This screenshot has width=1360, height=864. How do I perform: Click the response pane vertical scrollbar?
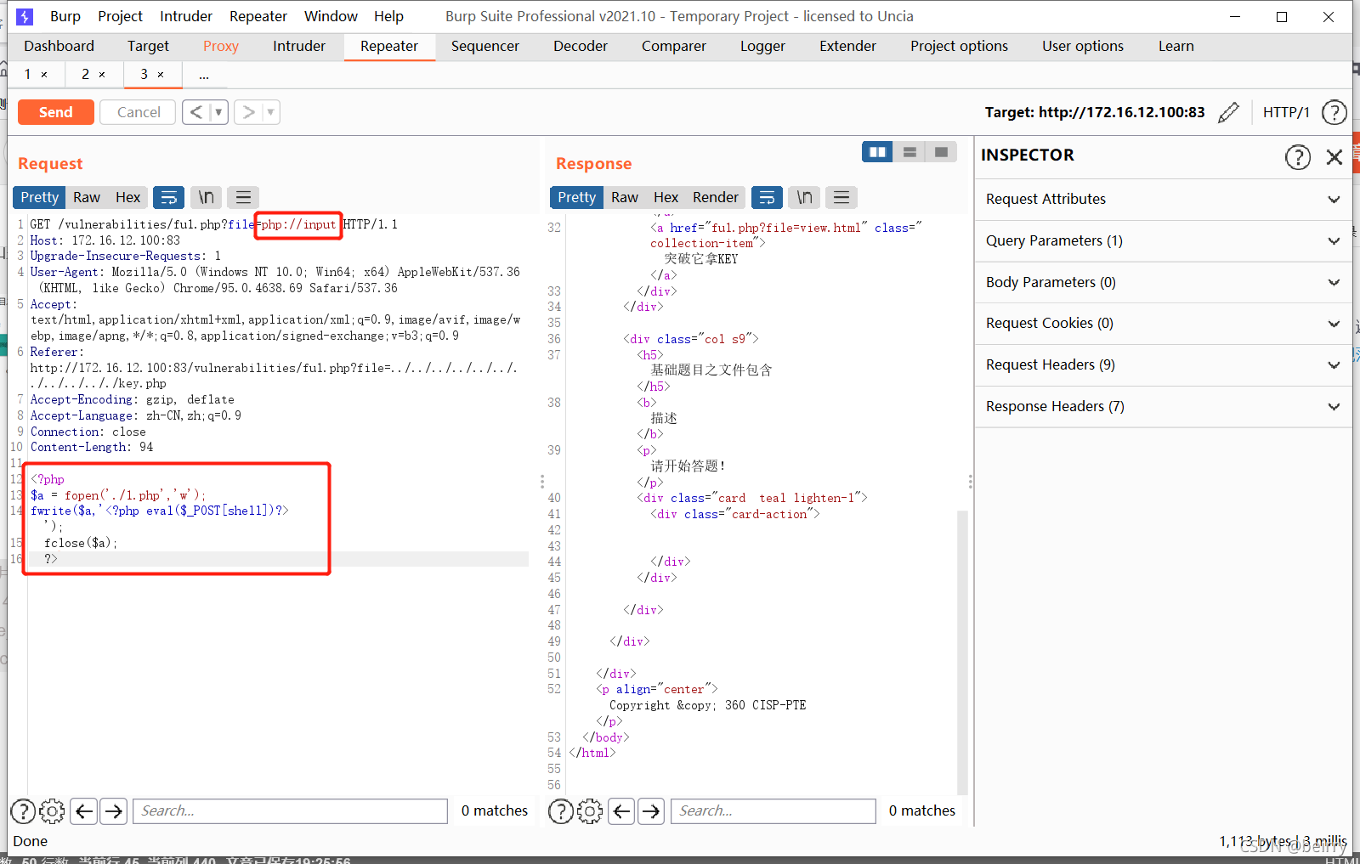(x=962, y=652)
